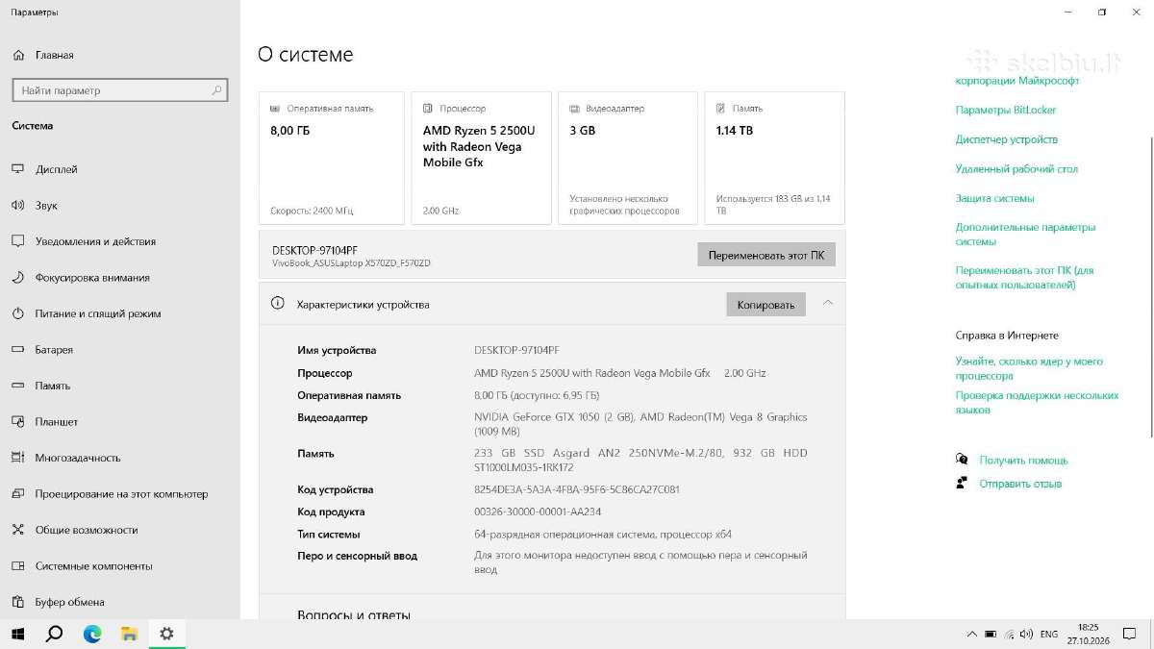Image resolution: width=1154 pixels, height=649 pixels.
Task: Open Проверка поддержки нескольких языков link
Action: click(1037, 402)
